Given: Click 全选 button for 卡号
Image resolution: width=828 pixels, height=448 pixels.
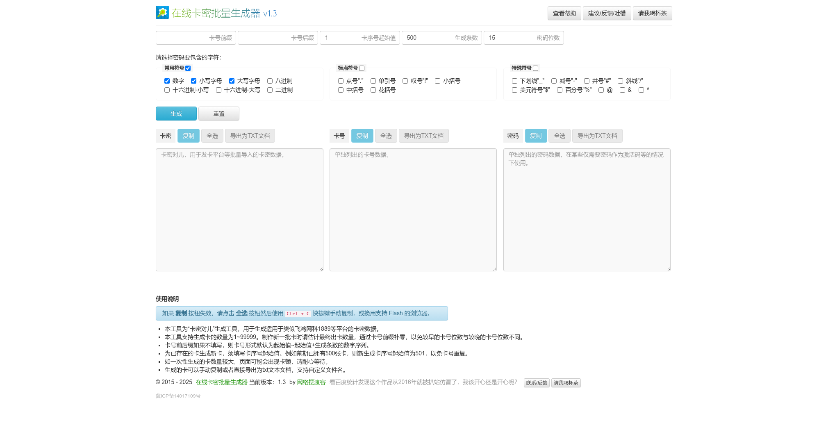Looking at the screenshot, I should click(x=386, y=136).
